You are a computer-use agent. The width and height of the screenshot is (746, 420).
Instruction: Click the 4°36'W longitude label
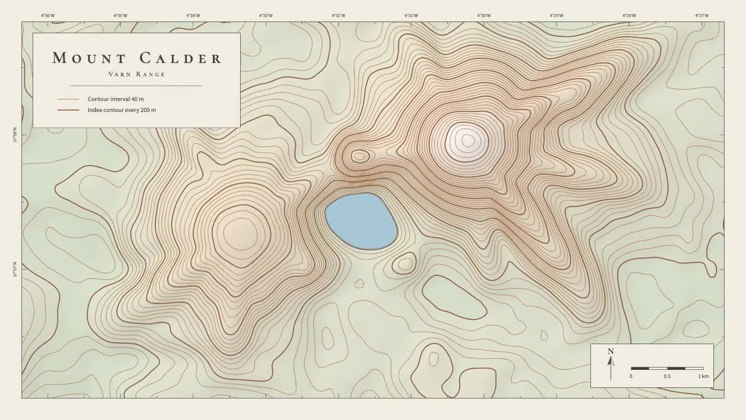pos(48,16)
